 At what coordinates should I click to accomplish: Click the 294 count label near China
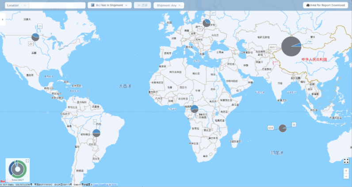click(x=309, y=41)
